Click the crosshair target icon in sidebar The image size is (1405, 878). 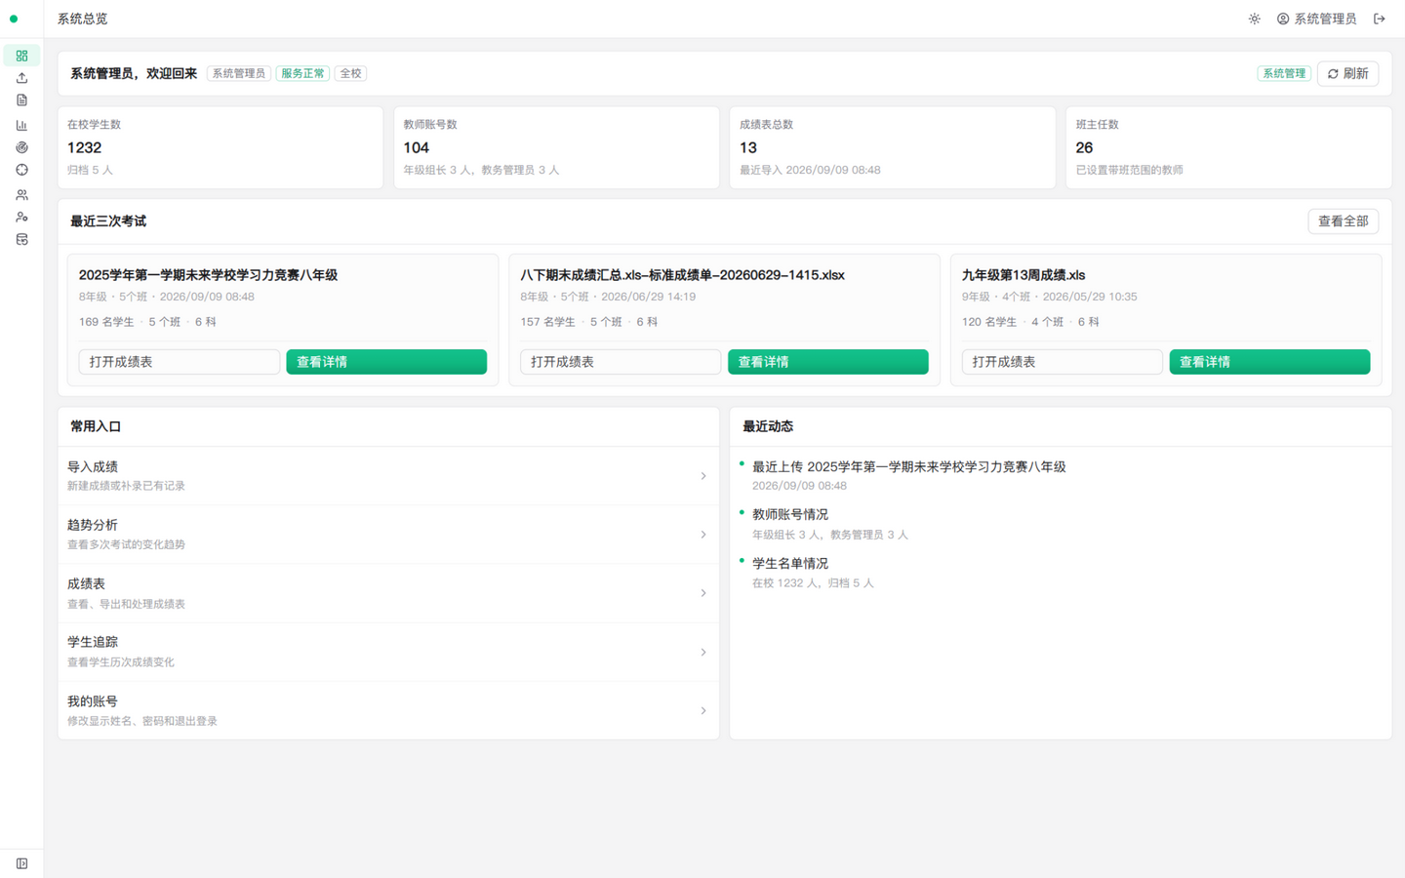[21, 170]
